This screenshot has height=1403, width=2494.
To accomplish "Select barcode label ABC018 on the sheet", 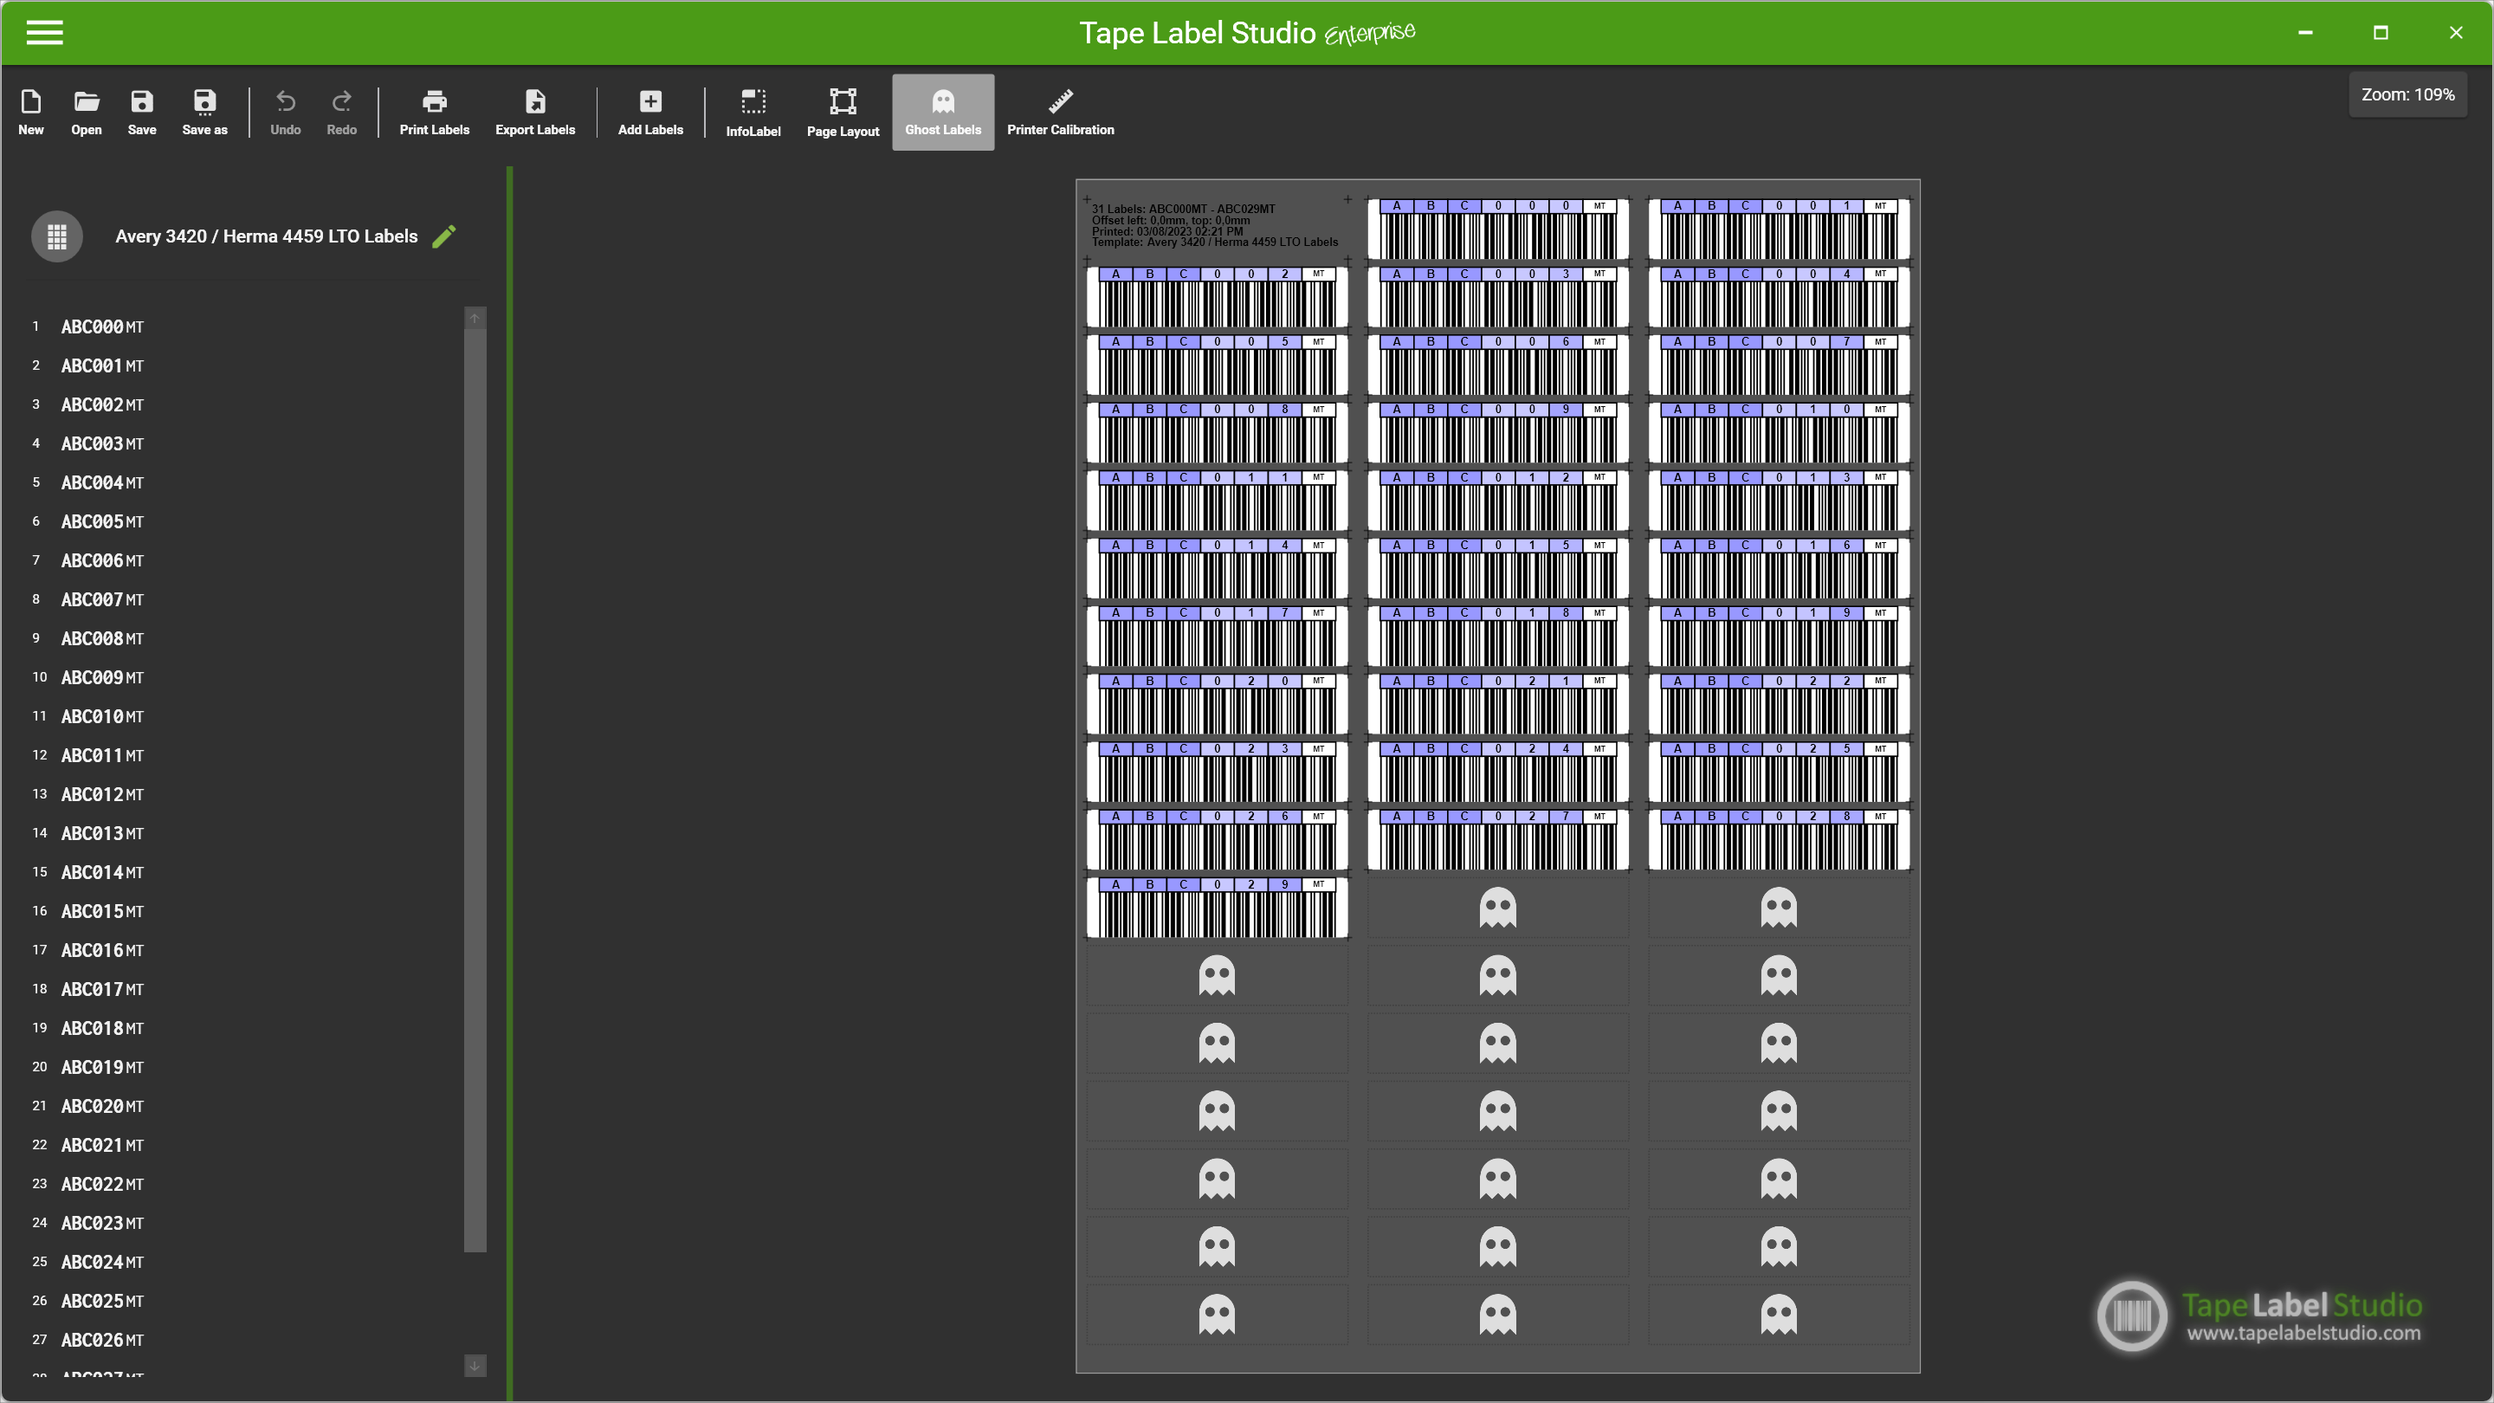I will pos(1498,637).
